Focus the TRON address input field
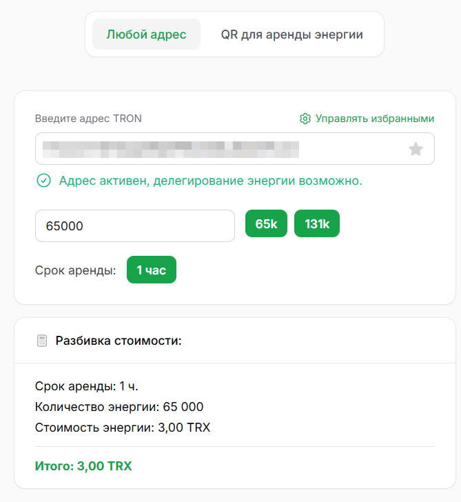 pos(221,149)
